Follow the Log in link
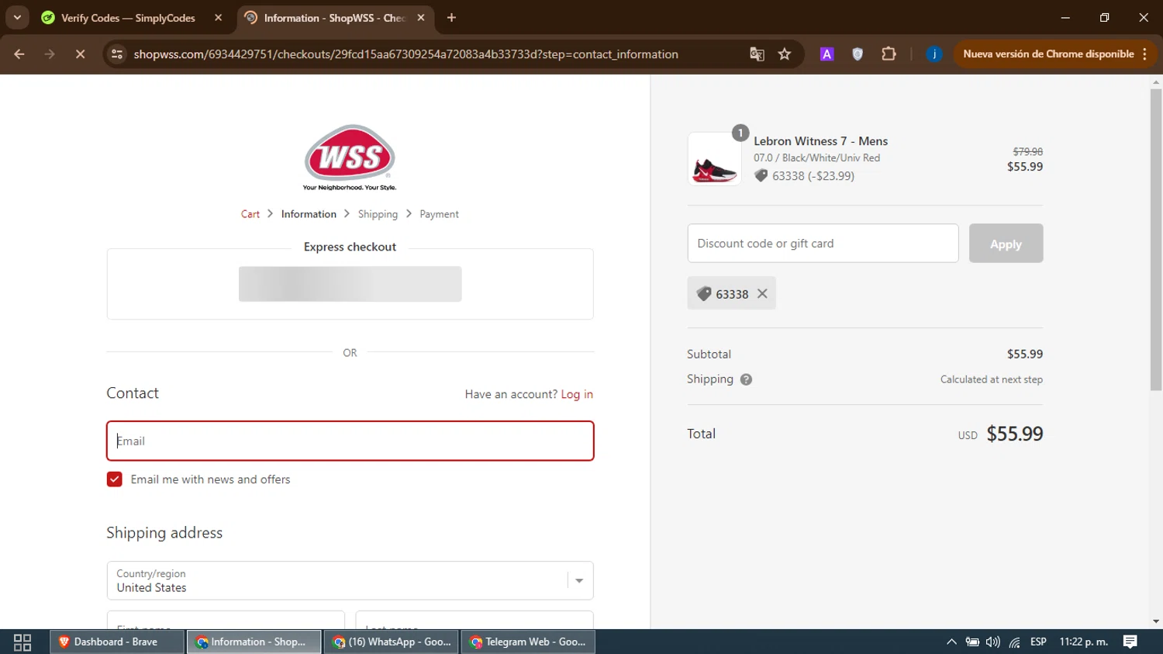1163x654 pixels. click(577, 394)
